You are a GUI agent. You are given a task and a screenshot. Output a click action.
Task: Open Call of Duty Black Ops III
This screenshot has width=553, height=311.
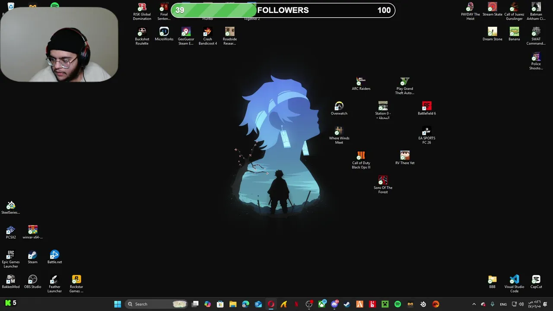pyautogui.click(x=361, y=160)
